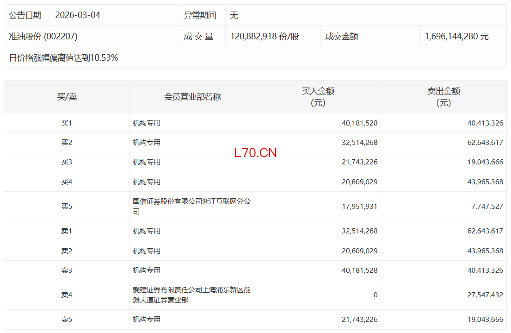The height and width of the screenshot is (333, 511).
Task: Open 国信证券股份有限公司浙江互联网分公司 broker entry
Action: click(x=191, y=207)
